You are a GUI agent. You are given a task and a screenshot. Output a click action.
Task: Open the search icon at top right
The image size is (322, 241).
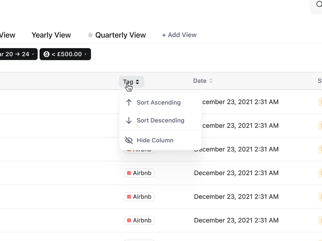(x=319, y=4)
